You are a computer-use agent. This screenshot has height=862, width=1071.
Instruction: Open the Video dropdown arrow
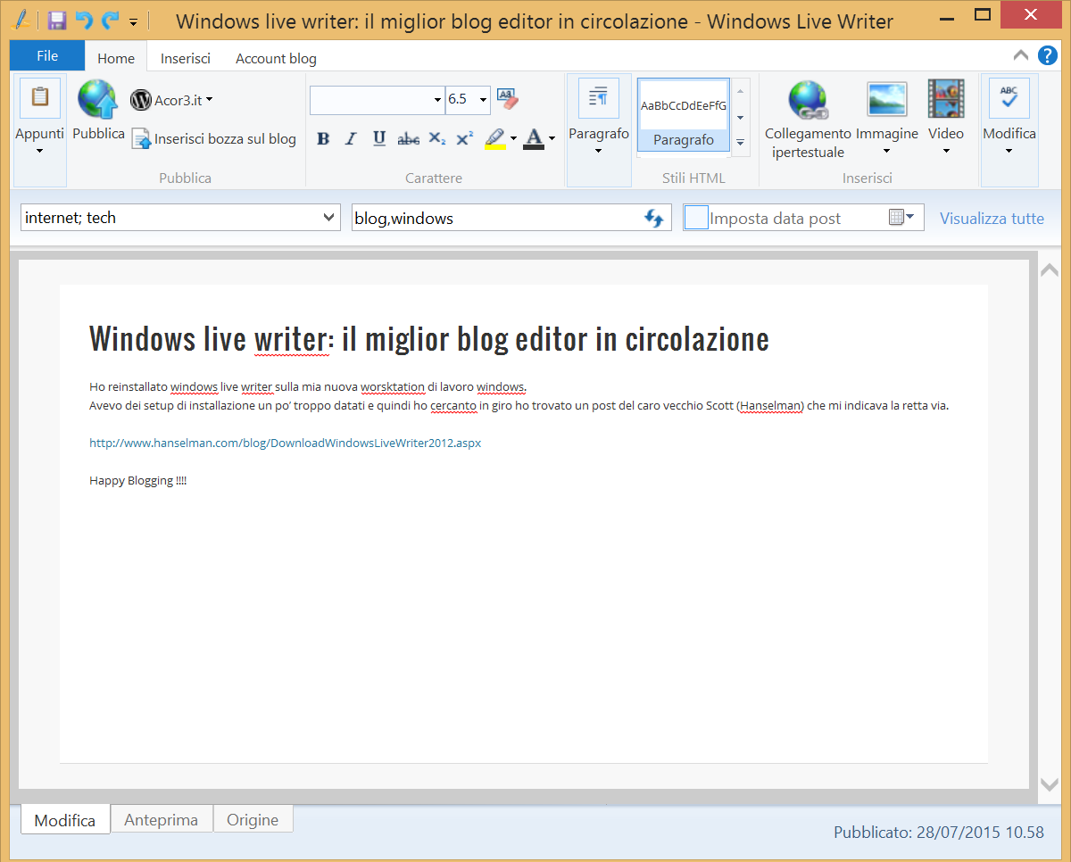point(946,151)
